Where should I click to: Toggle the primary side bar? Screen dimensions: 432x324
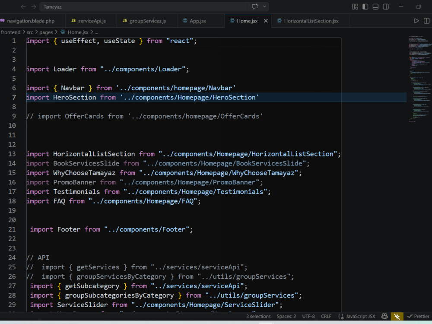[x=365, y=6]
